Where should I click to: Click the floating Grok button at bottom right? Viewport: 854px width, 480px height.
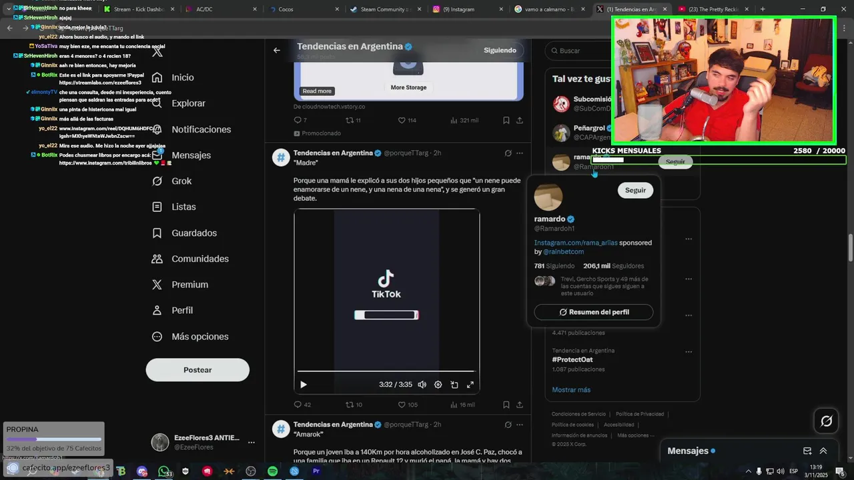(x=826, y=421)
